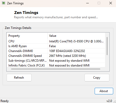Click the v2.0 version label
This screenshot has width=116, height=103.
coord(109,101)
